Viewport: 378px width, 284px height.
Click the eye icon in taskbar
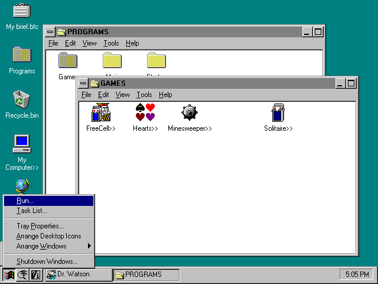click(x=22, y=275)
